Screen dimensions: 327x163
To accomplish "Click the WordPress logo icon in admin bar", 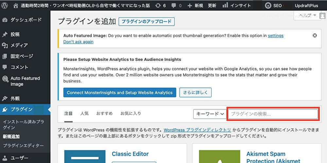I will [5, 6].
